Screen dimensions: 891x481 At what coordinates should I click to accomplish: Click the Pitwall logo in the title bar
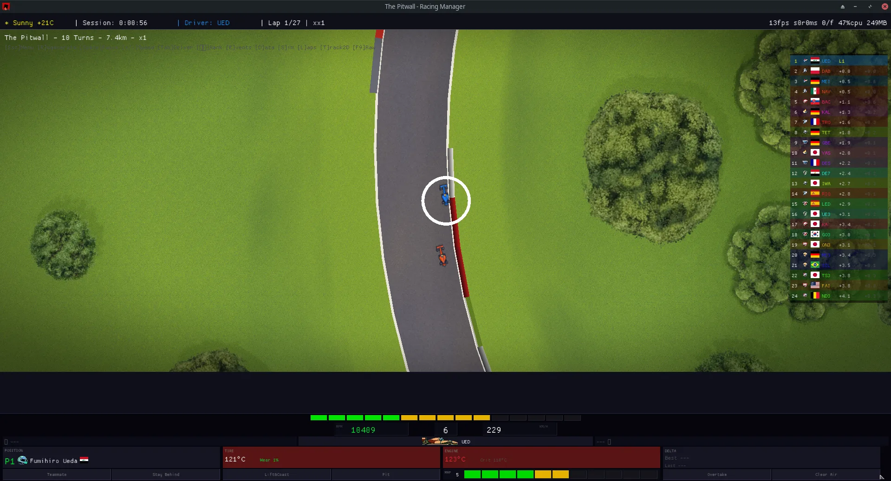coord(6,6)
